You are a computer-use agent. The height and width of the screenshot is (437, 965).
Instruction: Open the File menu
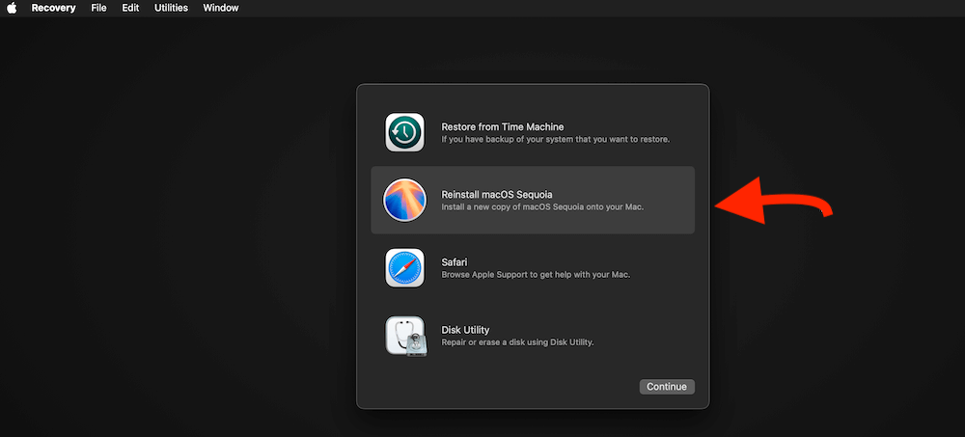[98, 8]
